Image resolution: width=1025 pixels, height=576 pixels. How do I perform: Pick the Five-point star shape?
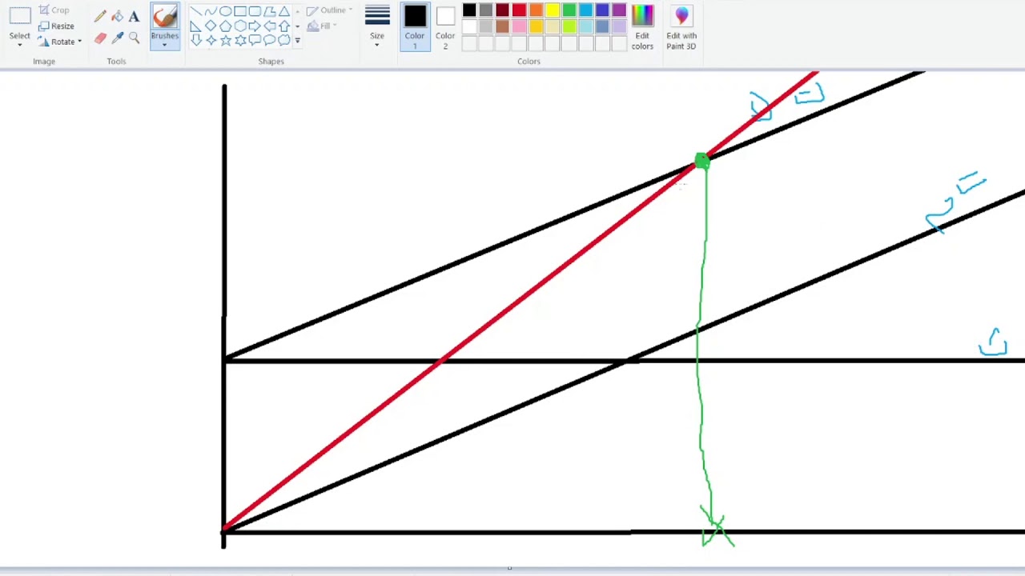click(x=226, y=41)
